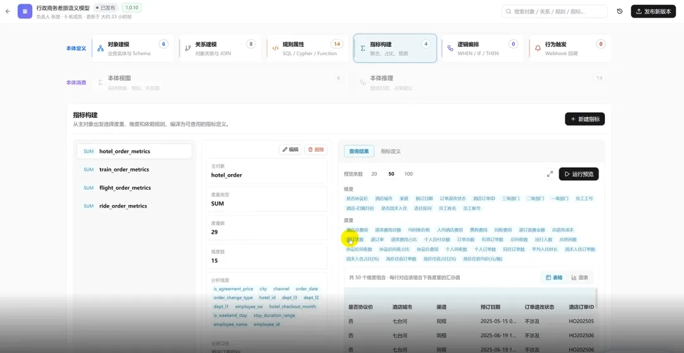Screen dimensions: 684x353
Task: Click the 对象建模 card's node icon
Action: (100, 48)
